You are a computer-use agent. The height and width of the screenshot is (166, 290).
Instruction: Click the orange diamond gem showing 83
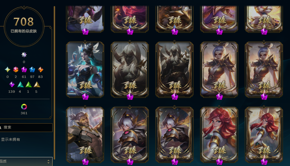tap(41, 69)
